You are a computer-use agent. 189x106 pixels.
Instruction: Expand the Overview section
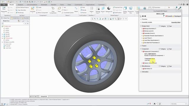[141, 19]
